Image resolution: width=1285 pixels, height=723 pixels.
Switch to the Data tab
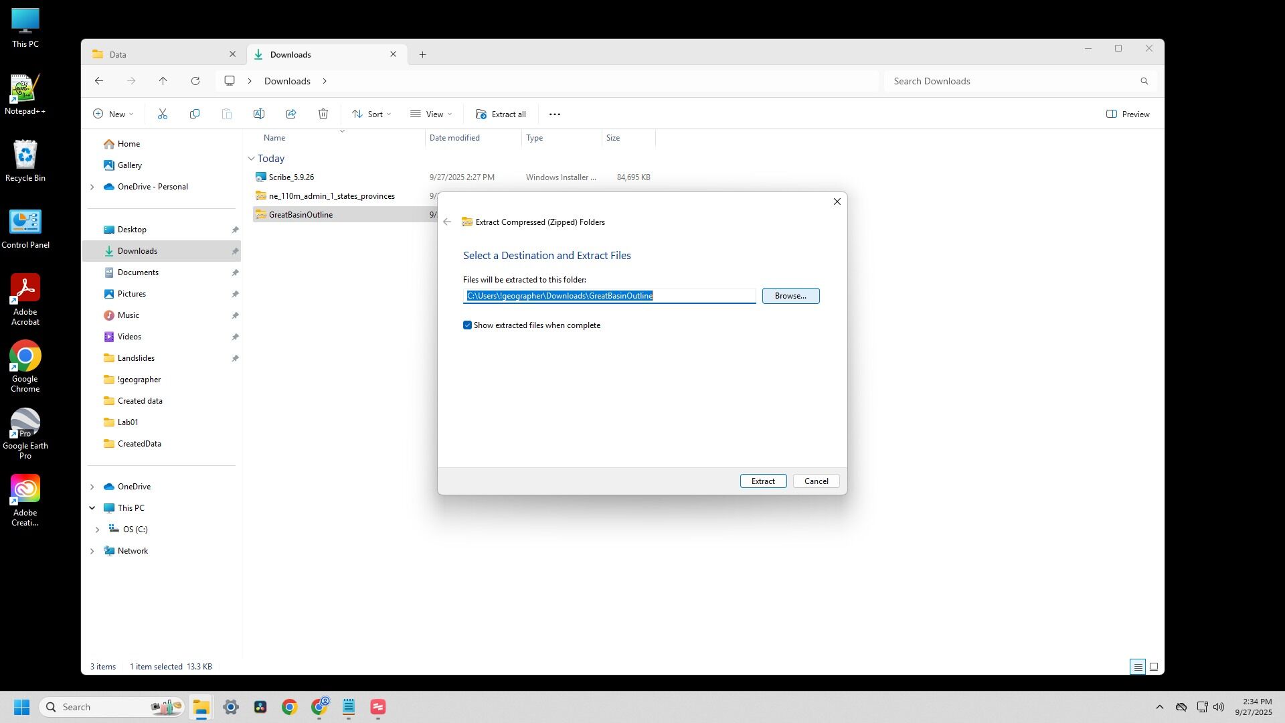coord(161,55)
